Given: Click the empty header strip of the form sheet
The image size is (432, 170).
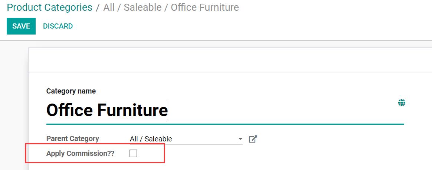Looking at the screenshot, I should click(230, 60).
